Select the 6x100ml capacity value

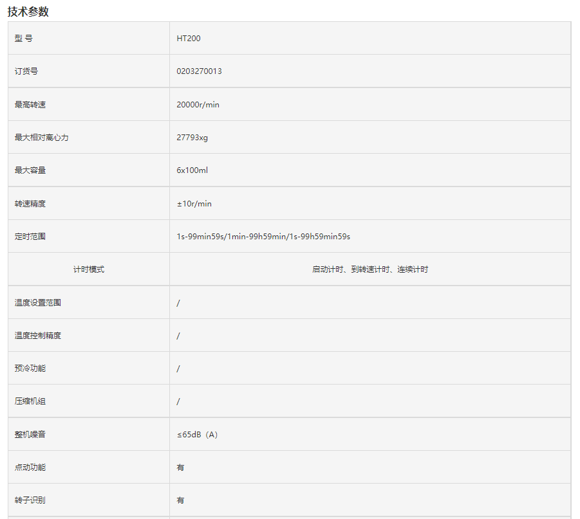coord(192,170)
